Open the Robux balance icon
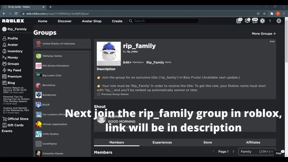The height and width of the screenshot is (162, 288). [x=262, y=21]
